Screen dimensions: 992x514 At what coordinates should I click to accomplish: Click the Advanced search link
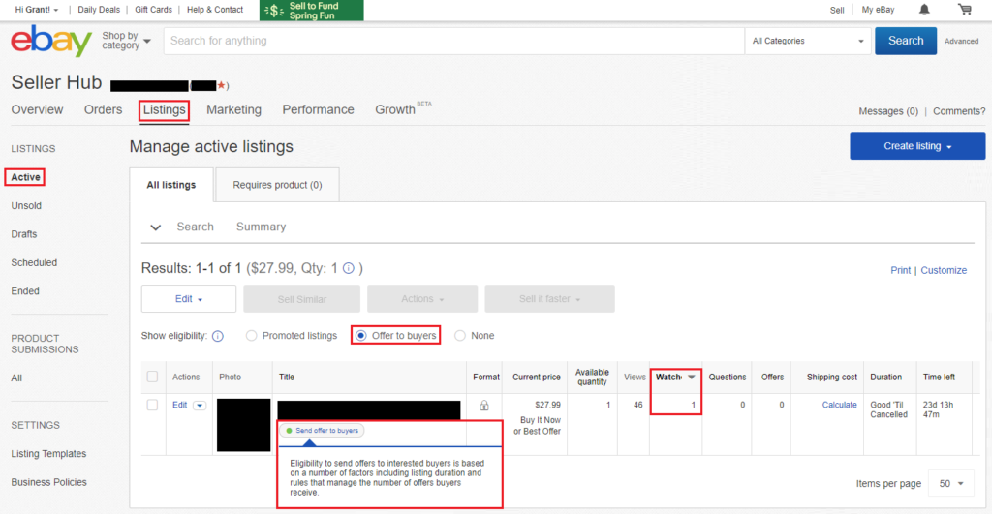(x=962, y=41)
